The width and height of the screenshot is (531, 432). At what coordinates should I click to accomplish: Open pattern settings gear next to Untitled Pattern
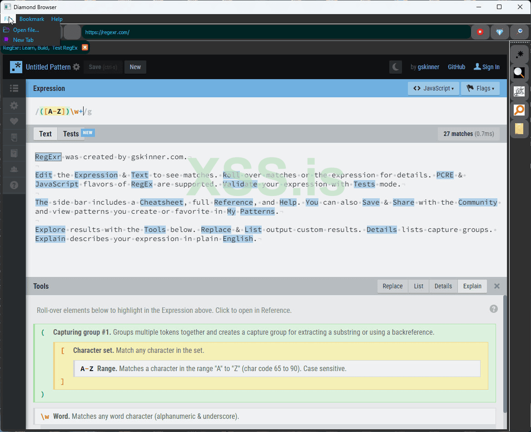(76, 67)
